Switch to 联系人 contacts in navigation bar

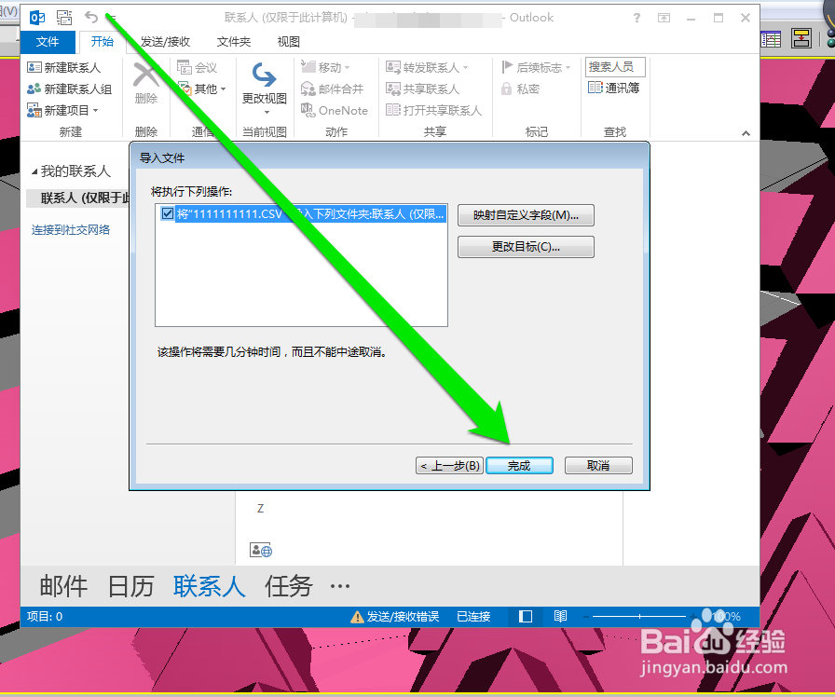coord(210,586)
